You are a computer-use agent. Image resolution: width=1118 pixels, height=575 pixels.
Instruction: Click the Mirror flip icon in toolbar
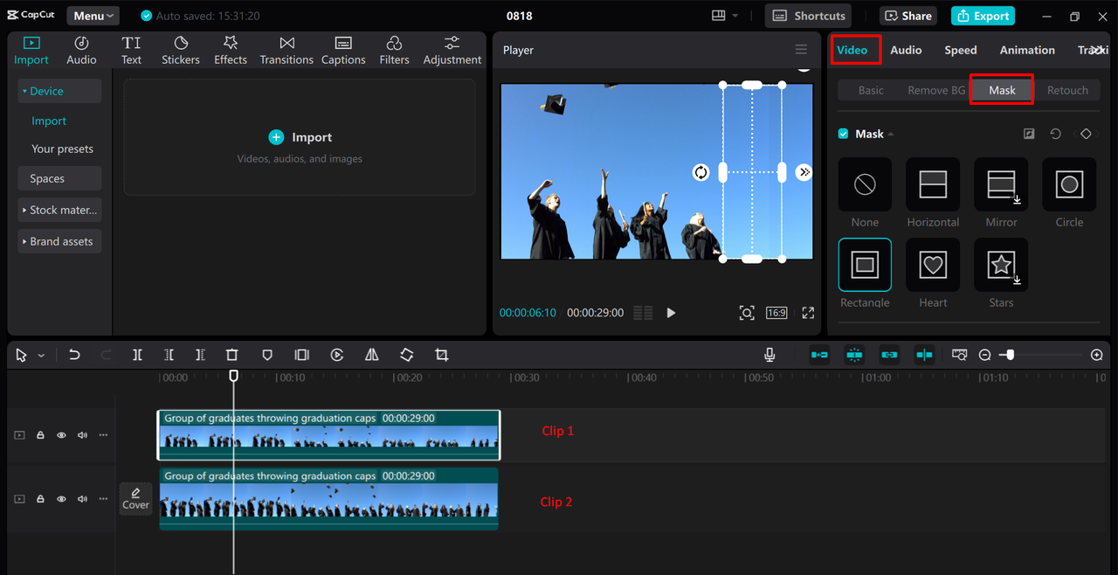[x=372, y=355]
